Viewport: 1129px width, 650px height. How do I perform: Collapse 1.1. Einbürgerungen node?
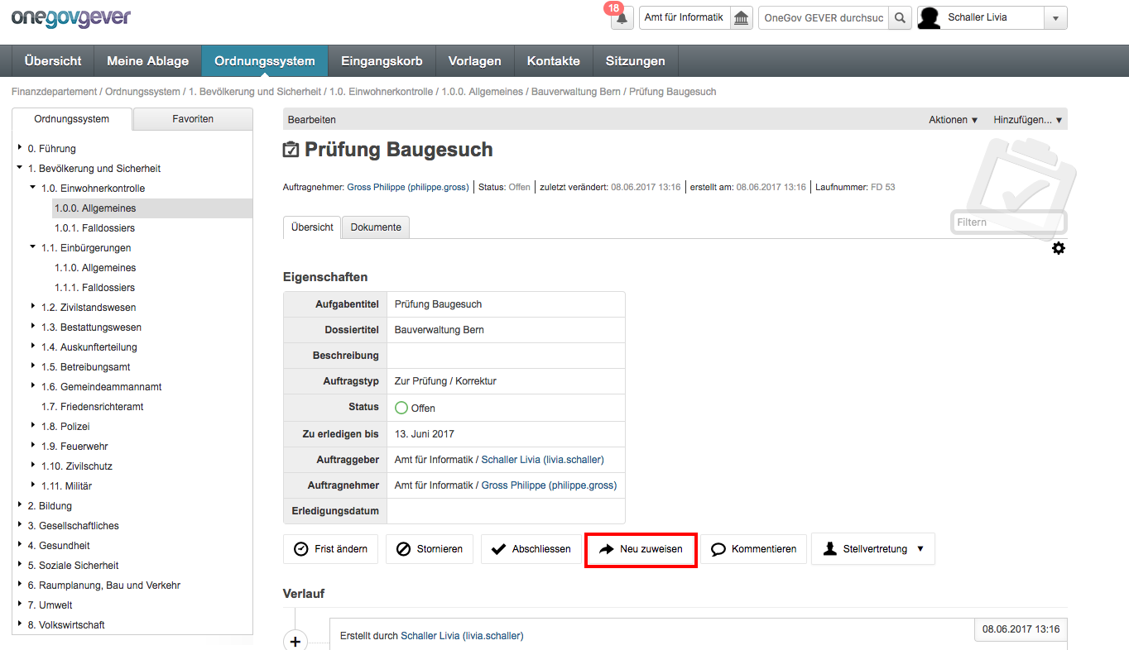(33, 248)
